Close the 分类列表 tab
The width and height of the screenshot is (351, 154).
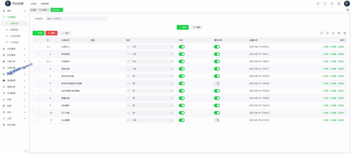61,10
